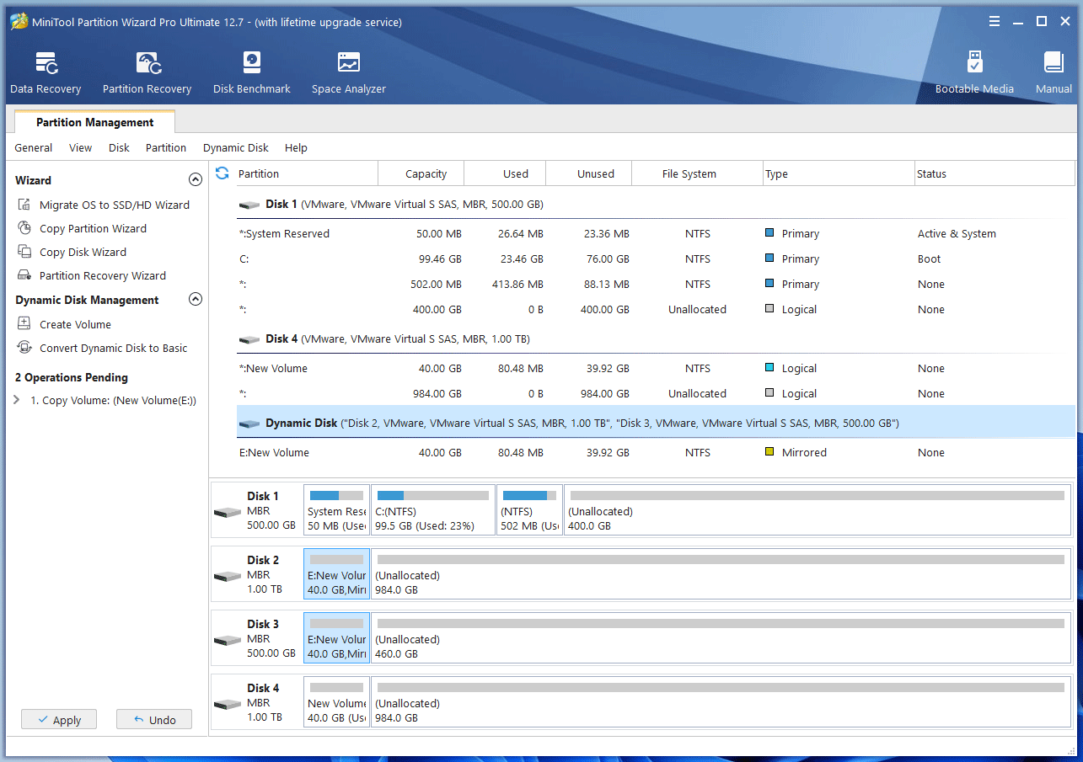Sort by Used column header
Screen dimensions: 1083x762
506,174
